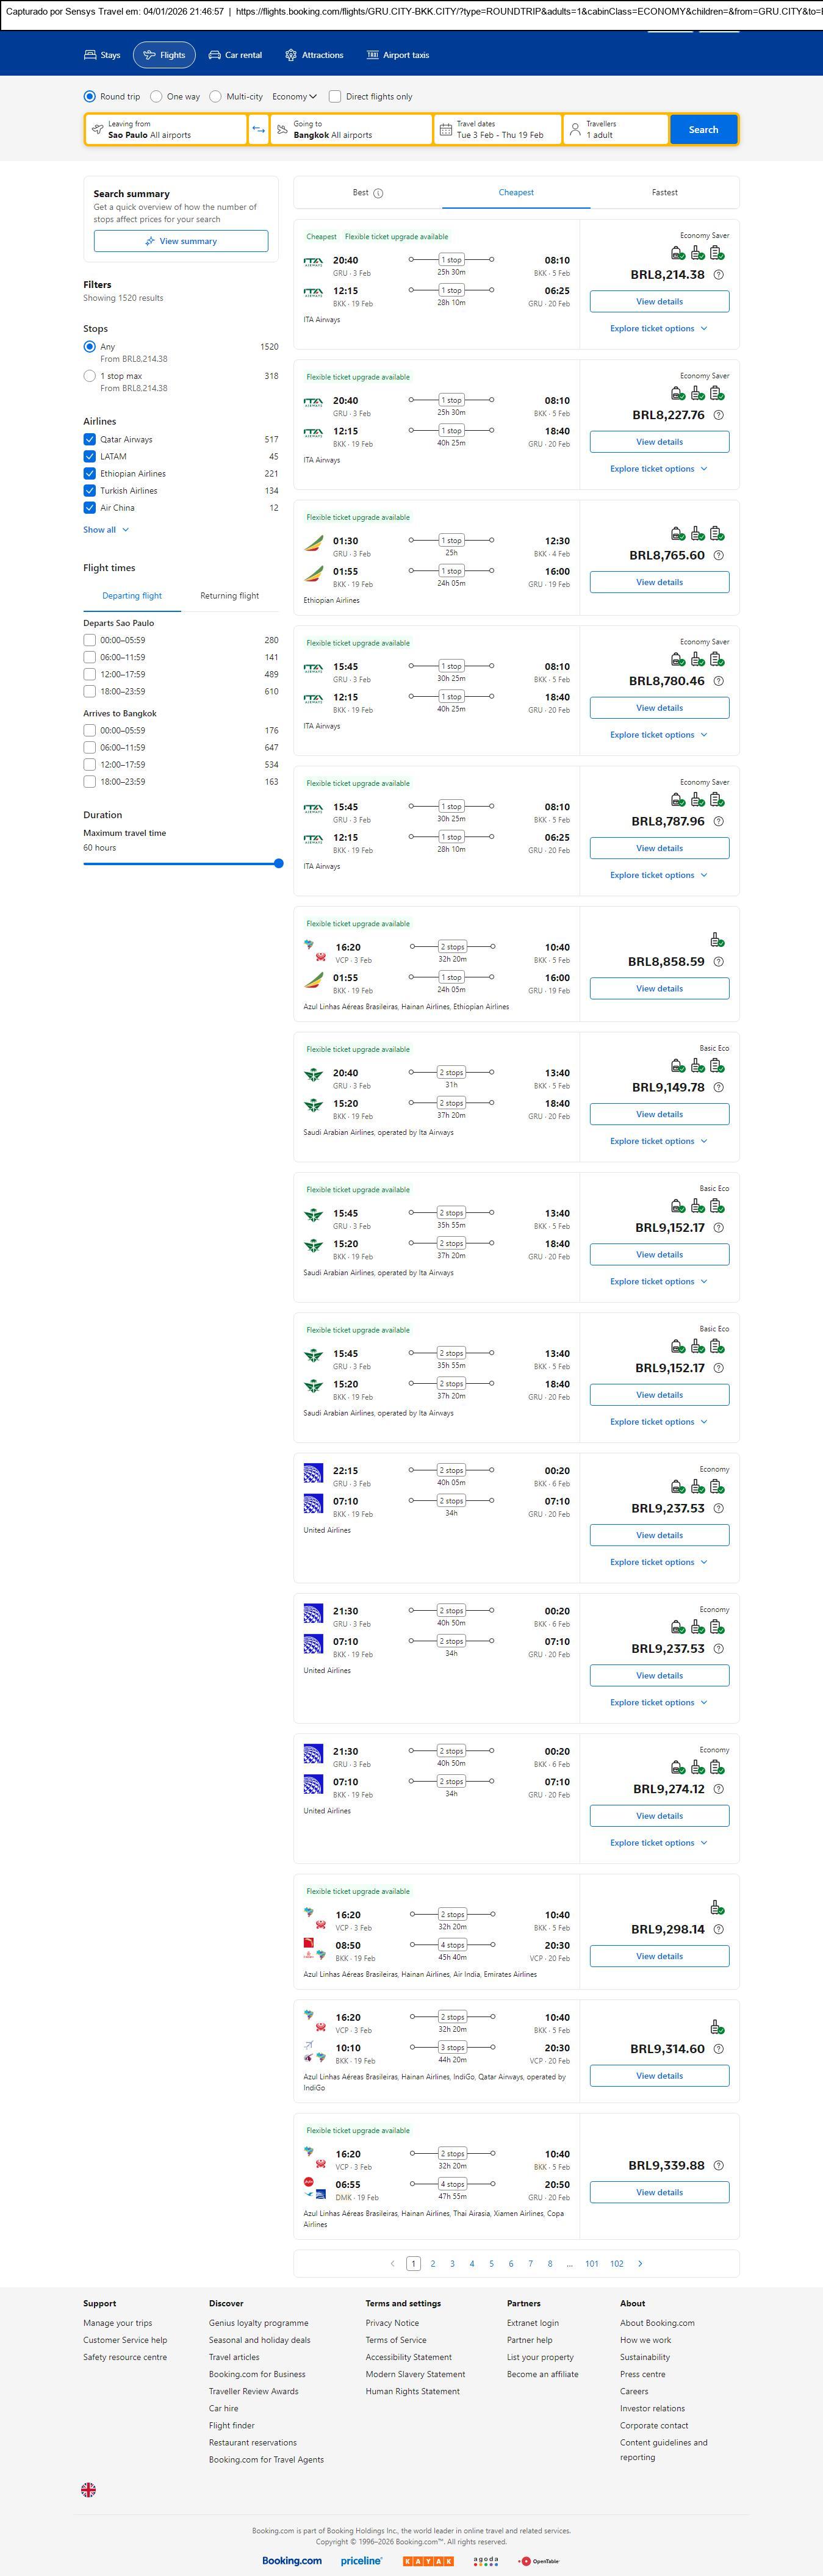Viewport: 823px width, 2576px height.
Task: Click the UK flag language icon
Action: click(89, 2489)
